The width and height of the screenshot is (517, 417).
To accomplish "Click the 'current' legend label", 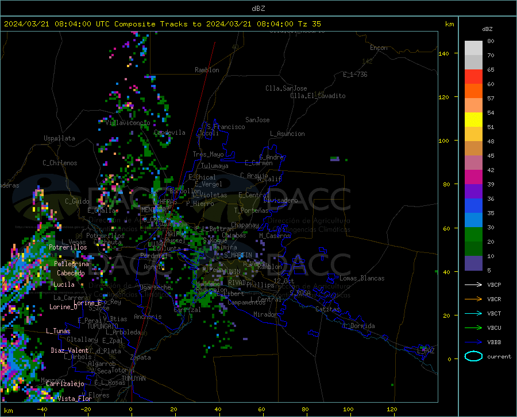I will click(499, 356).
